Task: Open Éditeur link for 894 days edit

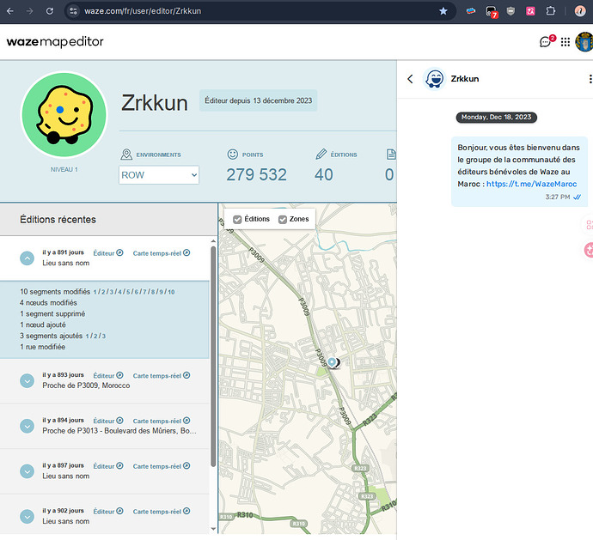Action: (x=108, y=421)
